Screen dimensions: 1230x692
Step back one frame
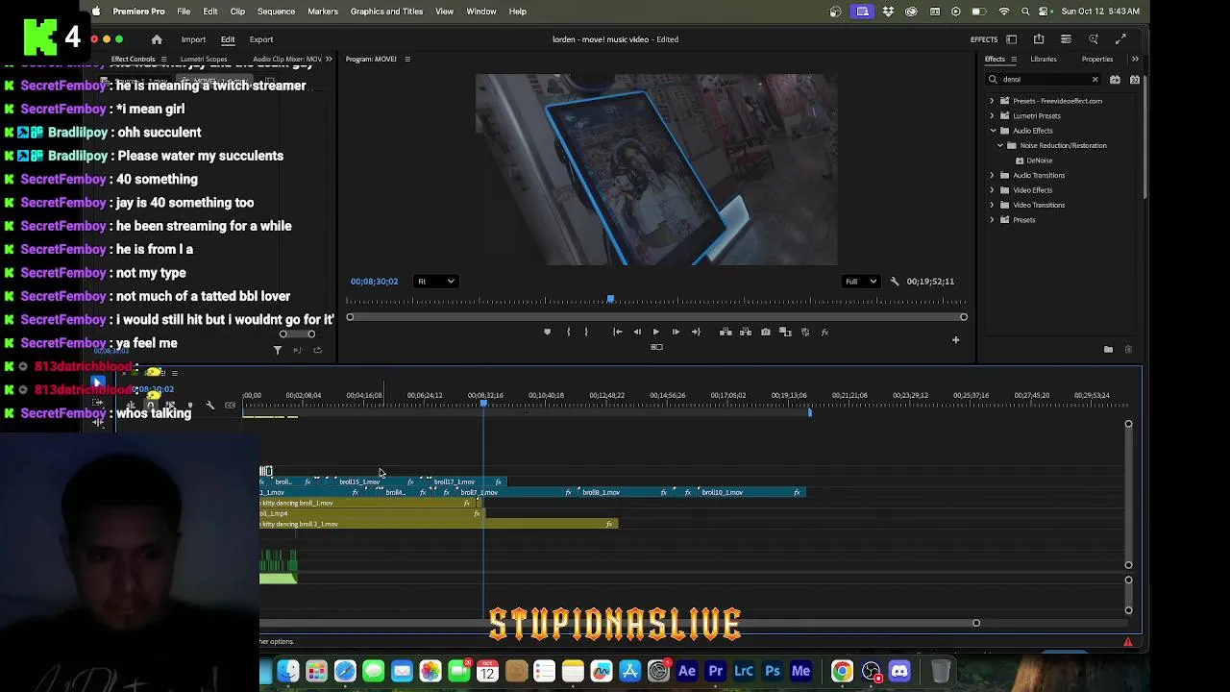click(637, 332)
